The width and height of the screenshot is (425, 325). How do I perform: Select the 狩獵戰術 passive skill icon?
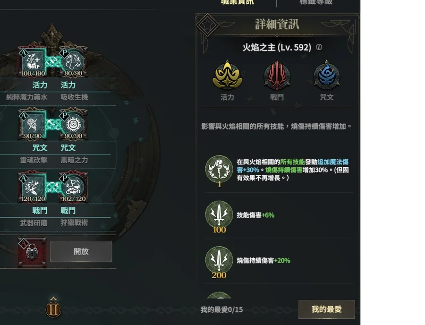73,187
